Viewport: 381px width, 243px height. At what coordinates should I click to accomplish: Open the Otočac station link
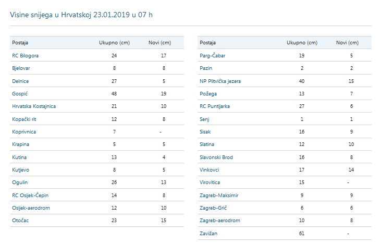[20, 221]
